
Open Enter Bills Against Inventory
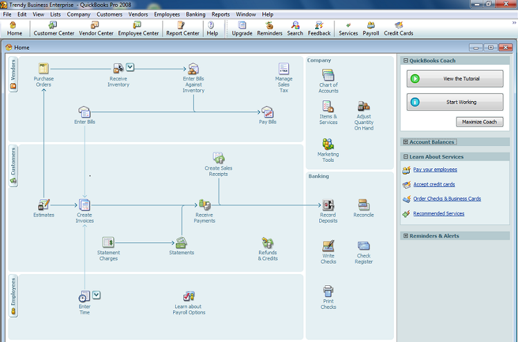pos(193,69)
